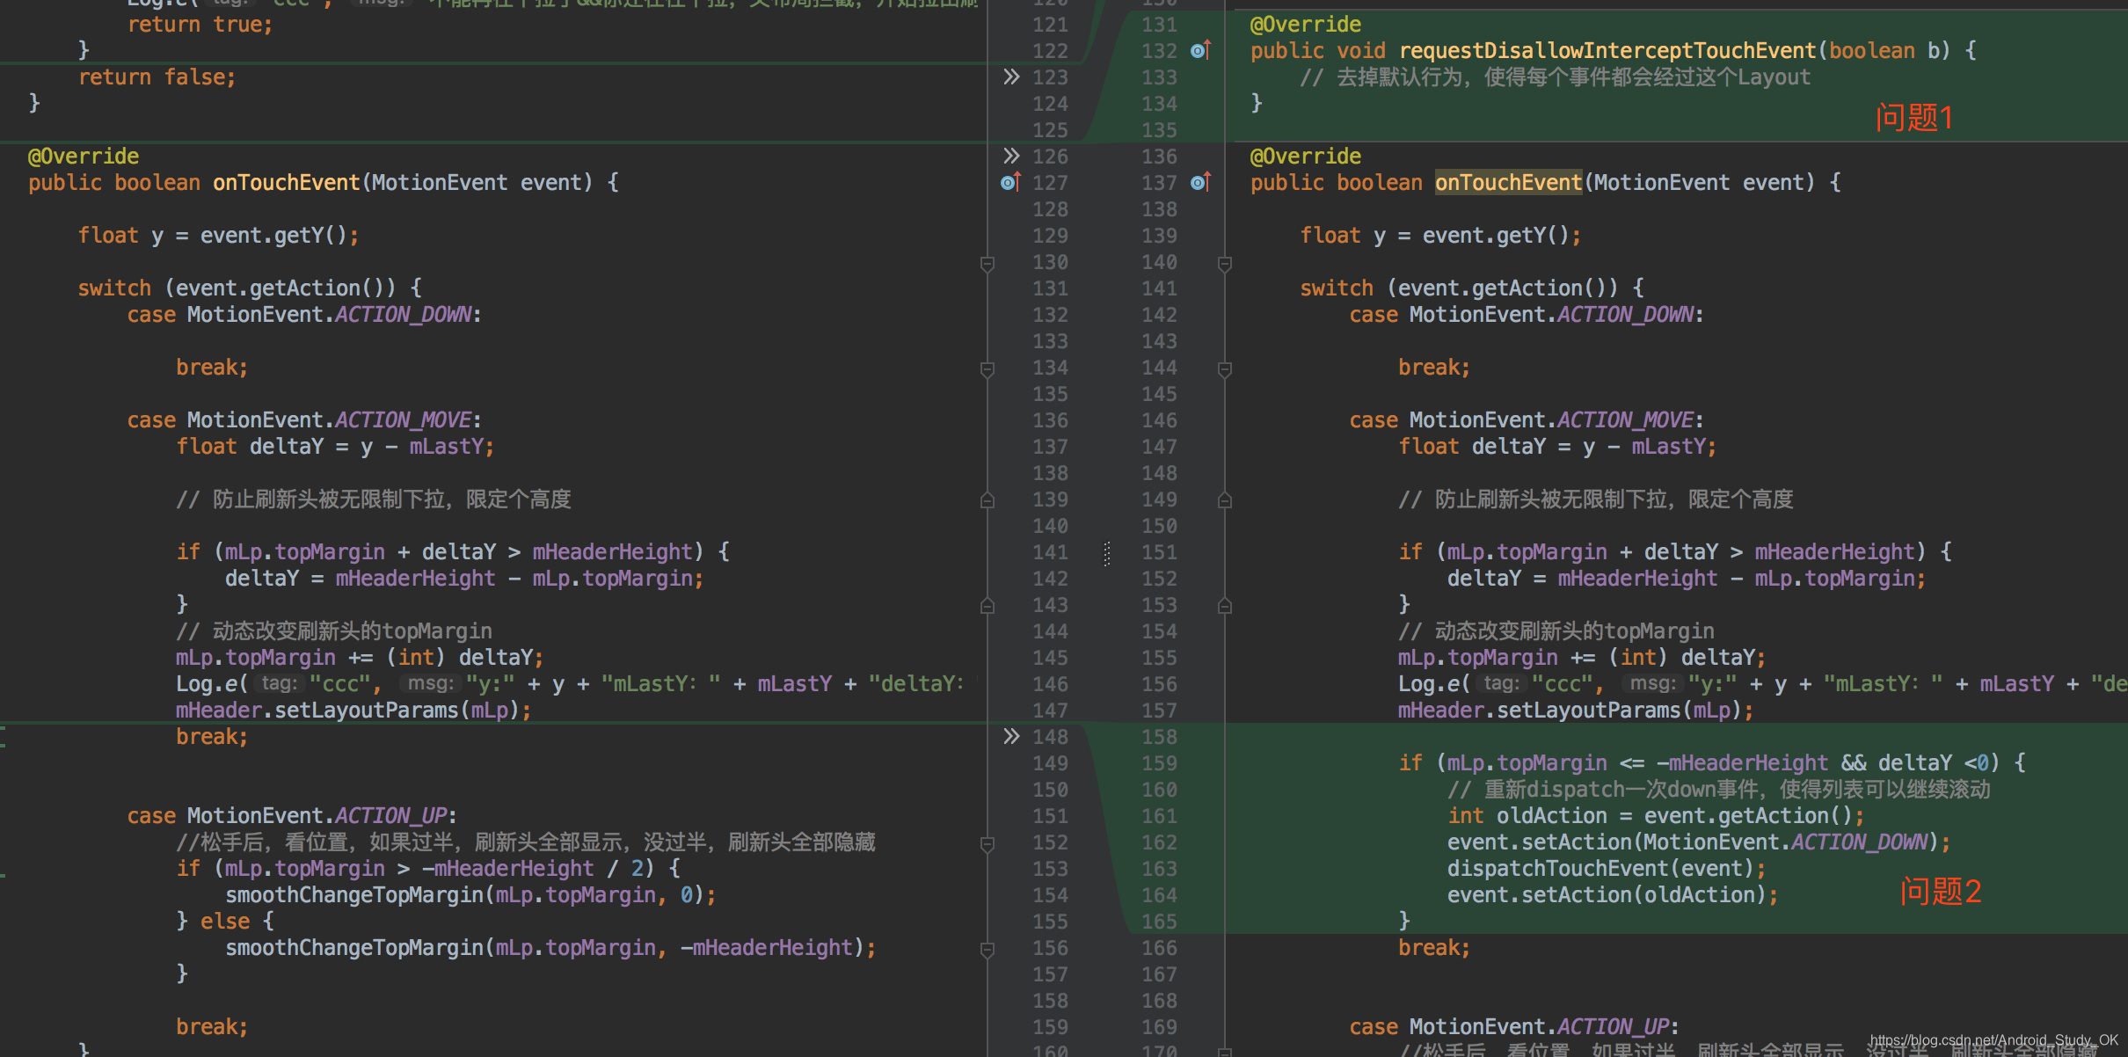Click the apply-change arrows at line 126
The width and height of the screenshot is (2128, 1057).
tap(1011, 156)
